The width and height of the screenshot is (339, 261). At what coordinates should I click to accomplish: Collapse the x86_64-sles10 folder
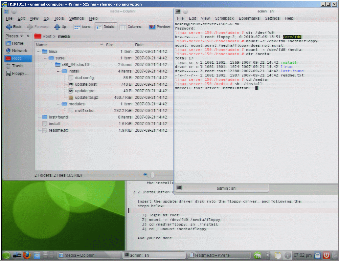[52, 65]
